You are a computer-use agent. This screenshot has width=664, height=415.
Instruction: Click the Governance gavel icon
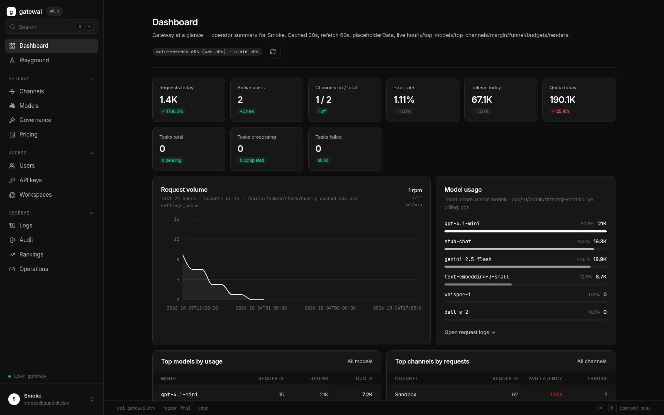pos(12,120)
